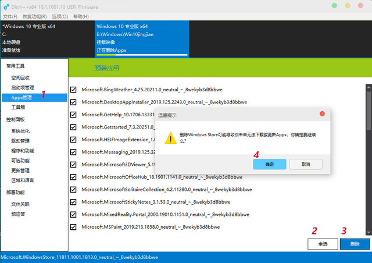Open the 文件(F) menu

pyautogui.click(x=10, y=16)
